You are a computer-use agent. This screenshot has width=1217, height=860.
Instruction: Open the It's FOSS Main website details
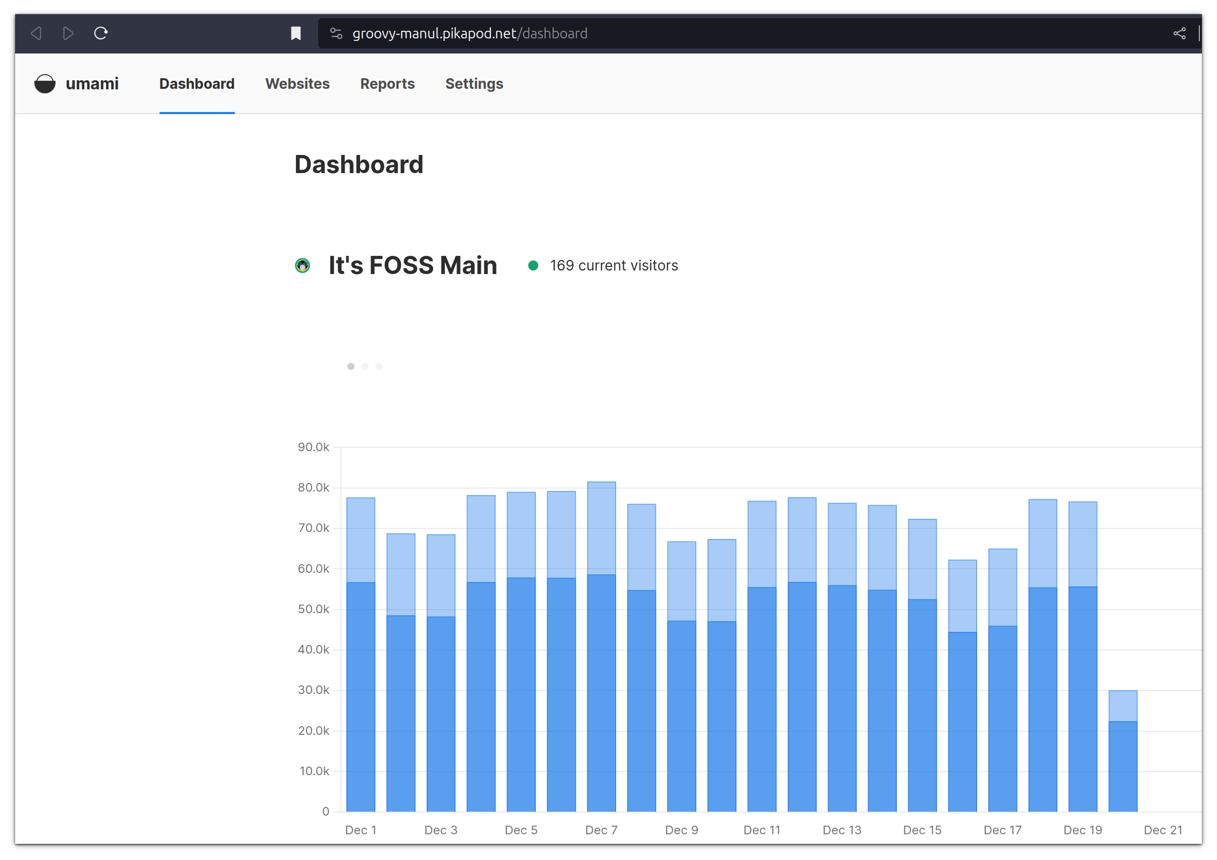click(x=412, y=265)
